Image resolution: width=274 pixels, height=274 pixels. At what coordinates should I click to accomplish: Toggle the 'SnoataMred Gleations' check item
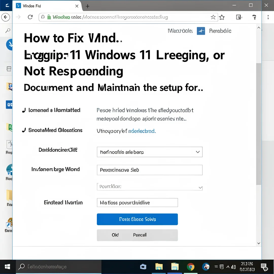[52, 130]
